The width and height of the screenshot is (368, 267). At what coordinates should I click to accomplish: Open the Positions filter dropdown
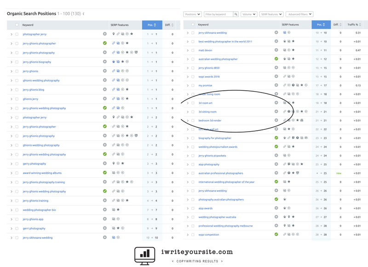192,14
